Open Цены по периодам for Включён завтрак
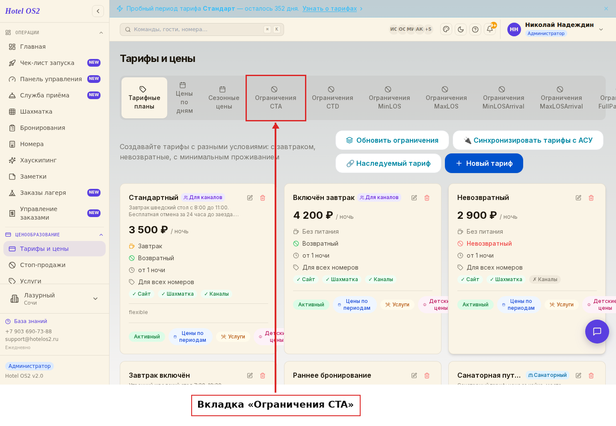Viewport: 616px width, 426px height. point(355,305)
